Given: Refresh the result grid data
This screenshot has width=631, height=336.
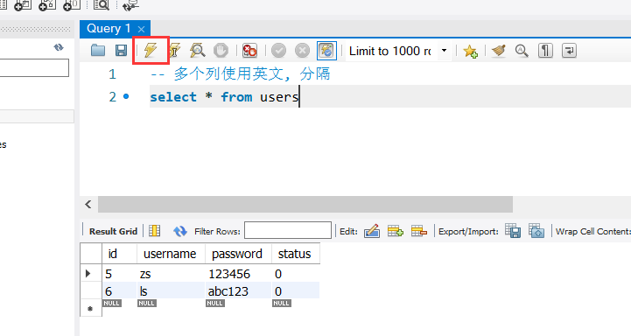Looking at the screenshot, I should (180, 231).
